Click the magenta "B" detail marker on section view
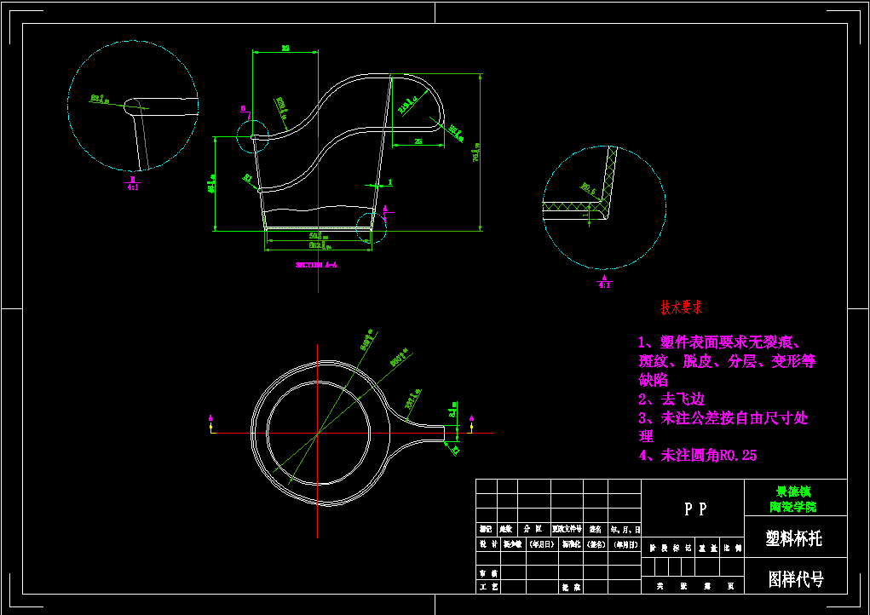The image size is (870, 615). click(x=243, y=107)
